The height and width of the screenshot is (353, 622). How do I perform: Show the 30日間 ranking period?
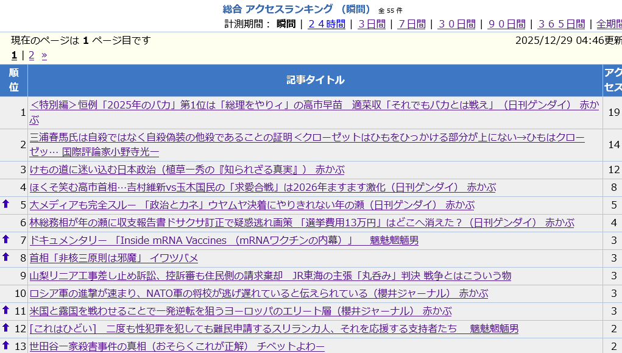(x=456, y=24)
